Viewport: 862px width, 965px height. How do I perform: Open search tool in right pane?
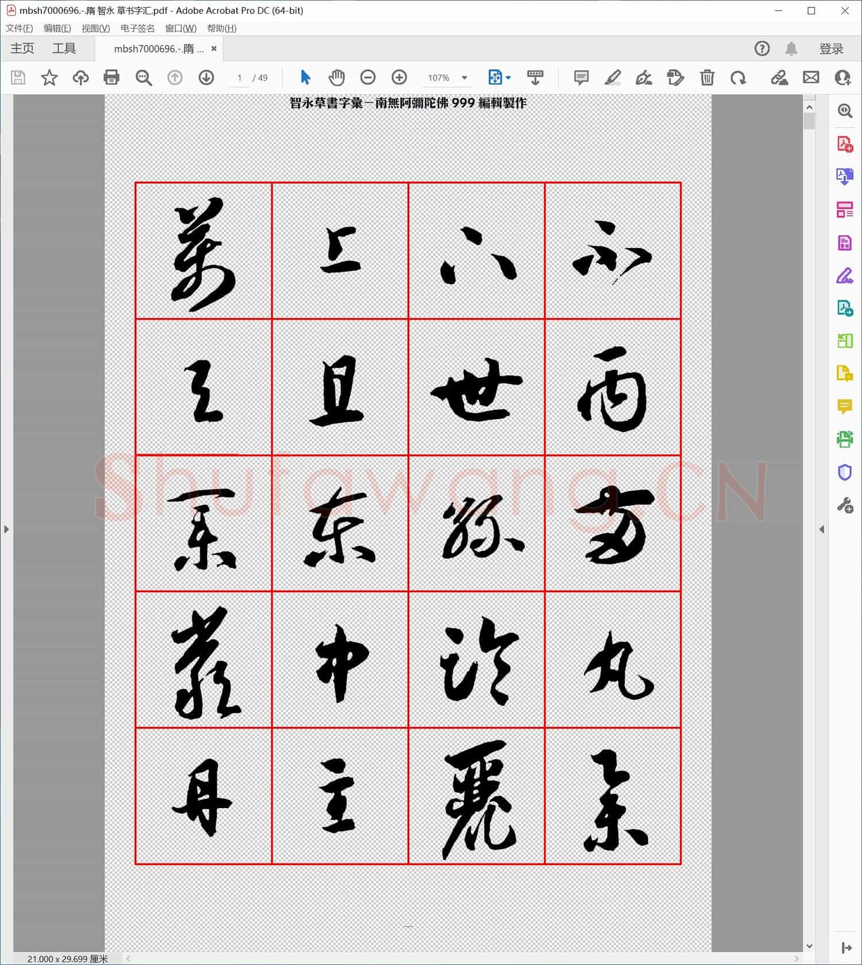pos(844,111)
